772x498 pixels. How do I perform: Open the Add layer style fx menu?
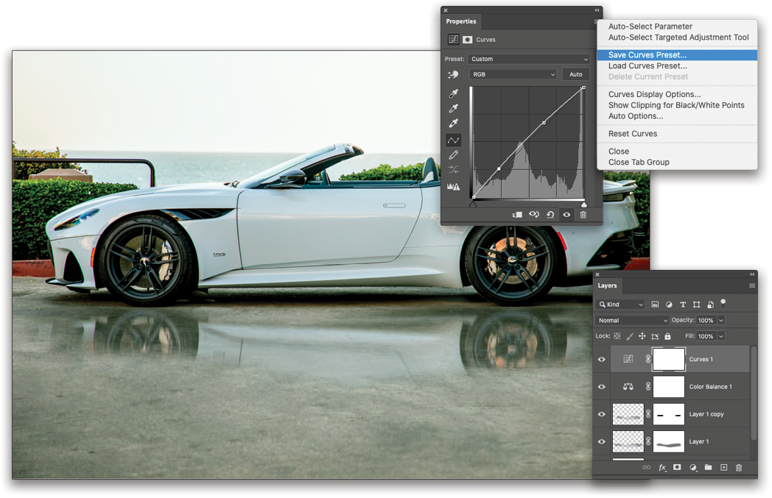click(x=662, y=467)
